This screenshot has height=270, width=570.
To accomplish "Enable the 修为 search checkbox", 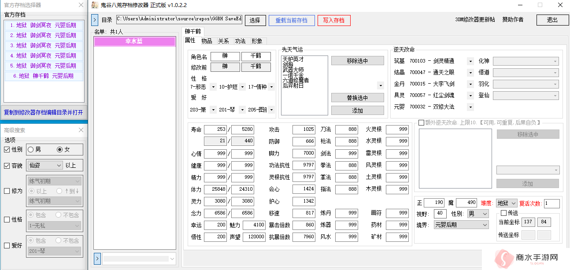I will click(7, 191).
